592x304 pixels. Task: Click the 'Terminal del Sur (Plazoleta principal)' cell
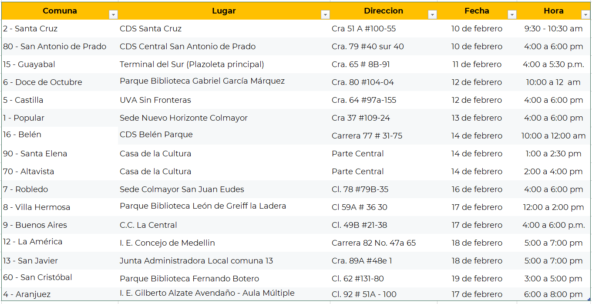[x=192, y=64]
